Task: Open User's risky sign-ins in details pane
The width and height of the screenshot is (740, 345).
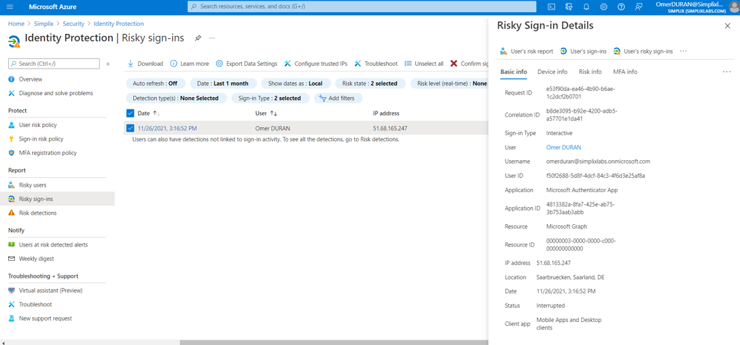Action: click(x=643, y=51)
